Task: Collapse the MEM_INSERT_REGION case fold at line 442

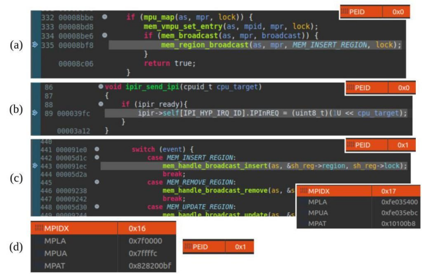Action: (97, 157)
